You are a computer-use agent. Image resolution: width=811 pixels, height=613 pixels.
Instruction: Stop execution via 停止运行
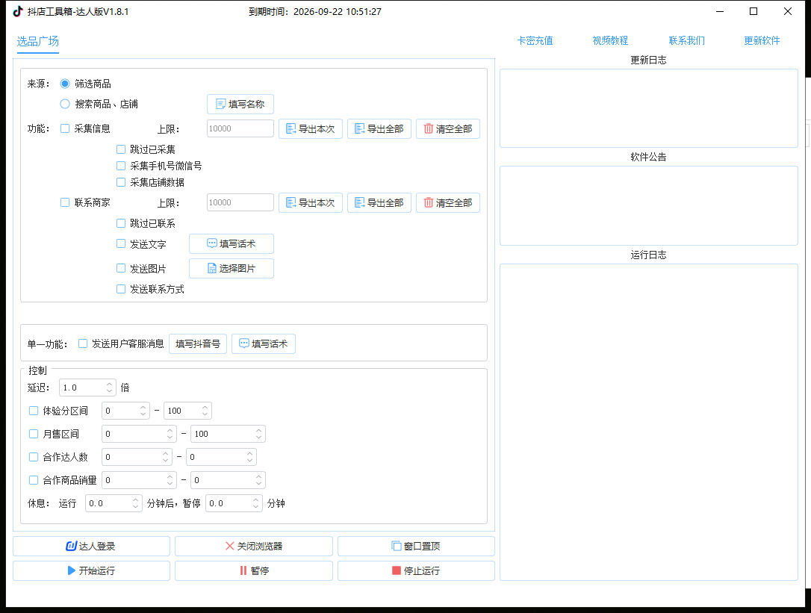point(416,570)
